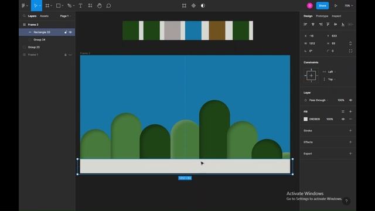
Task: Switch to the Inspect tab
Action: [336, 16]
